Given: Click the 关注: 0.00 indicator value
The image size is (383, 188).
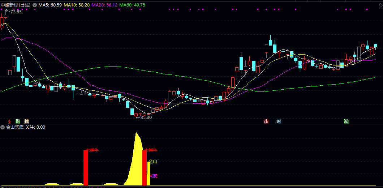Looking at the screenshot, I should click(x=35, y=127).
